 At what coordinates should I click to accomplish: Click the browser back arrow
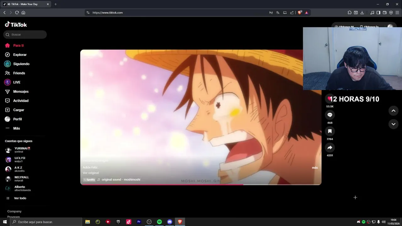coord(4,13)
